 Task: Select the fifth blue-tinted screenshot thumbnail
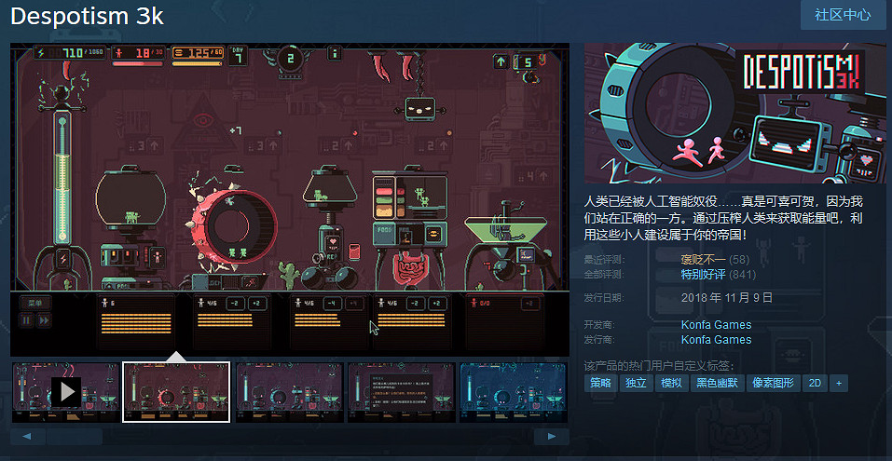click(514, 392)
